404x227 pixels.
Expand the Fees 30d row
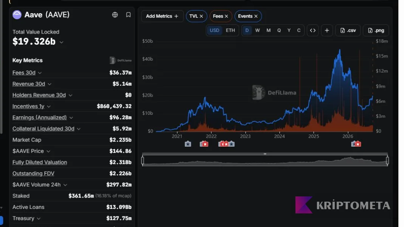(x=40, y=73)
